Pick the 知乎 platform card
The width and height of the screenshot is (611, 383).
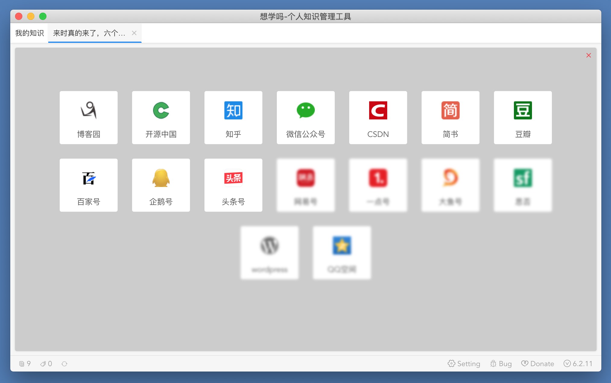[x=233, y=118]
